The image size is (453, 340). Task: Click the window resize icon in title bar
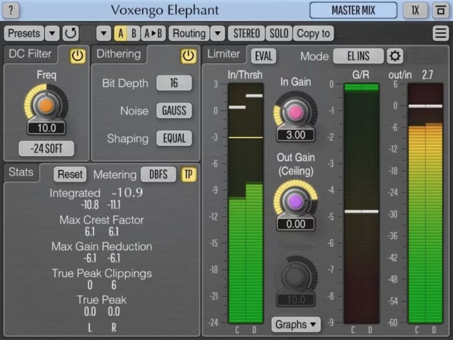pos(439,10)
